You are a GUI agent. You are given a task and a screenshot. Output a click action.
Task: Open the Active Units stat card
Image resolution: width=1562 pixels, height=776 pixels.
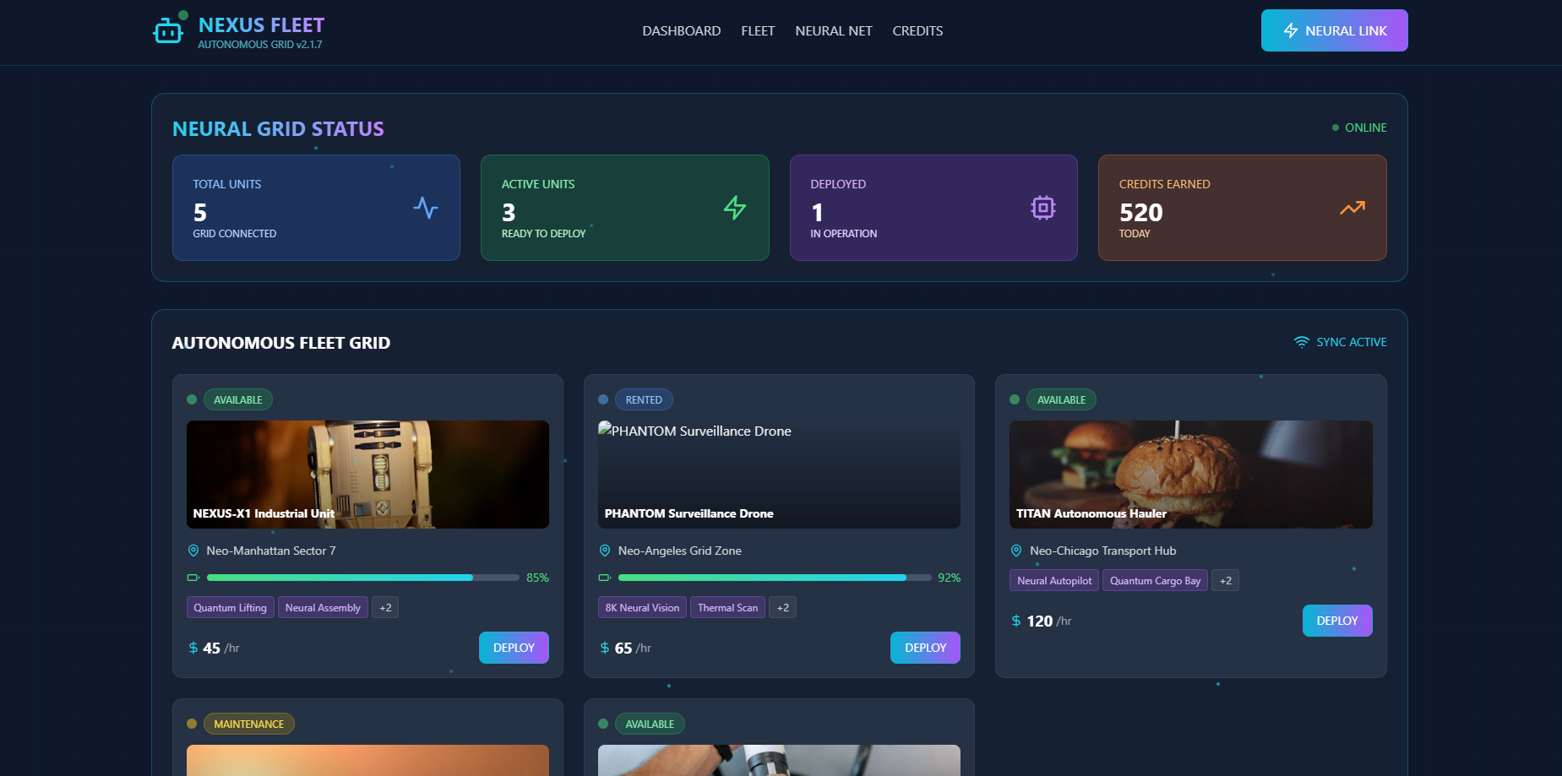click(x=625, y=208)
